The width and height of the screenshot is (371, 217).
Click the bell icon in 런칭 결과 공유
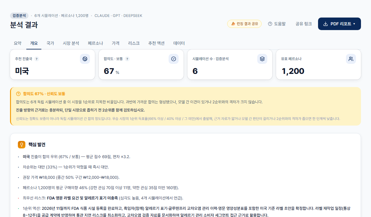pyautogui.click(x=233, y=24)
